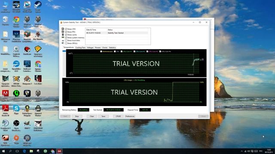Screen dimensions: 275x154
Task: Launch GIMP from desktop shortcut
Action: pyautogui.click(x=27, y=124)
